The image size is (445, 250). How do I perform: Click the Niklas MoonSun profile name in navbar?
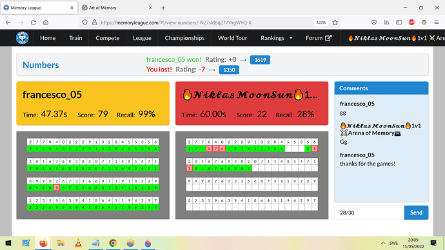(396, 38)
